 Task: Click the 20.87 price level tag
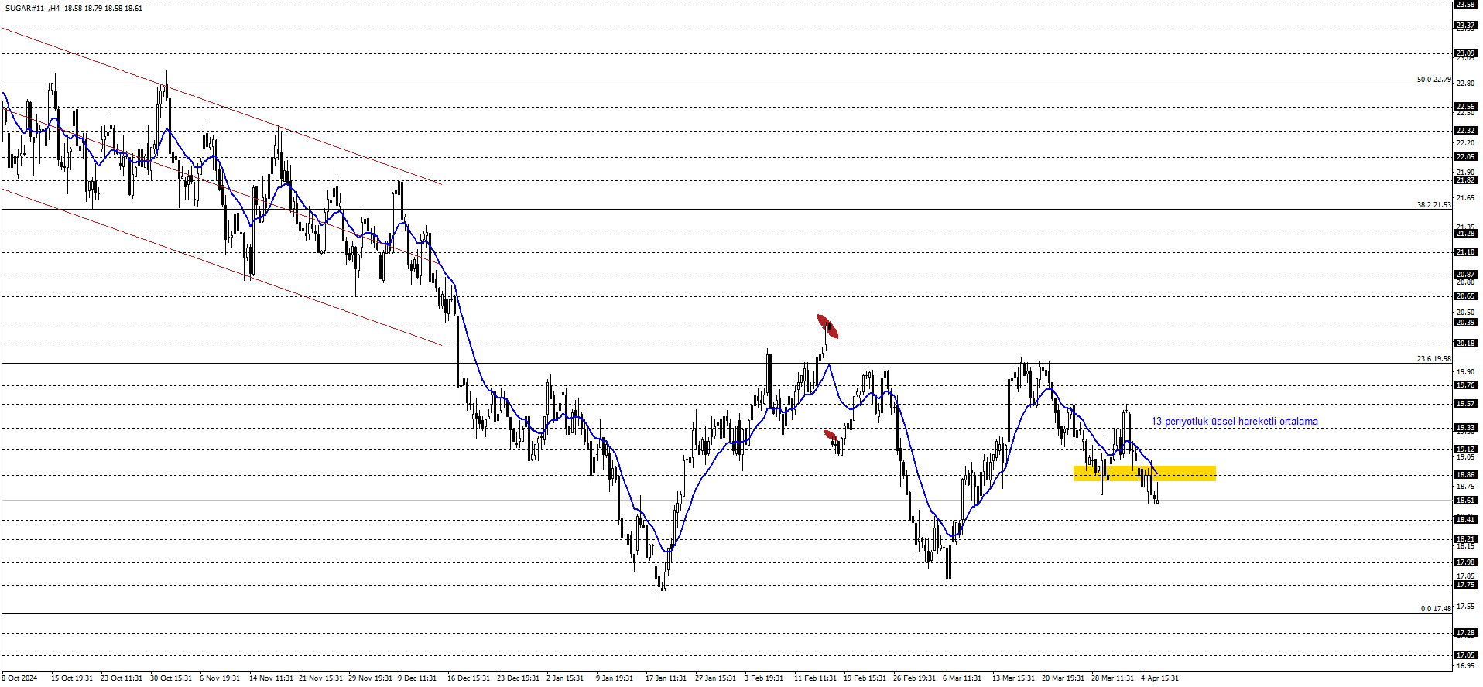[1465, 274]
